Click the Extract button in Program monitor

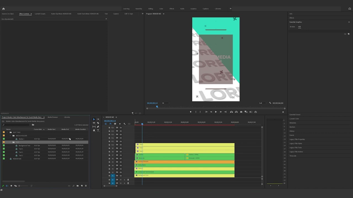236,112
